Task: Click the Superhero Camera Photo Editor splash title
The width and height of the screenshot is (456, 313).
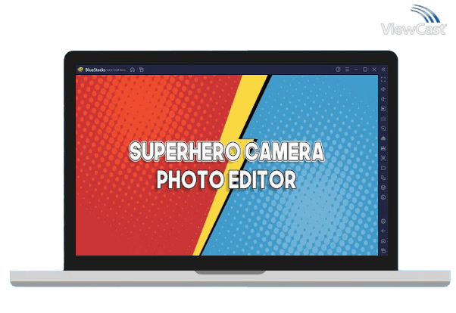Action: [x=226, y=166]
